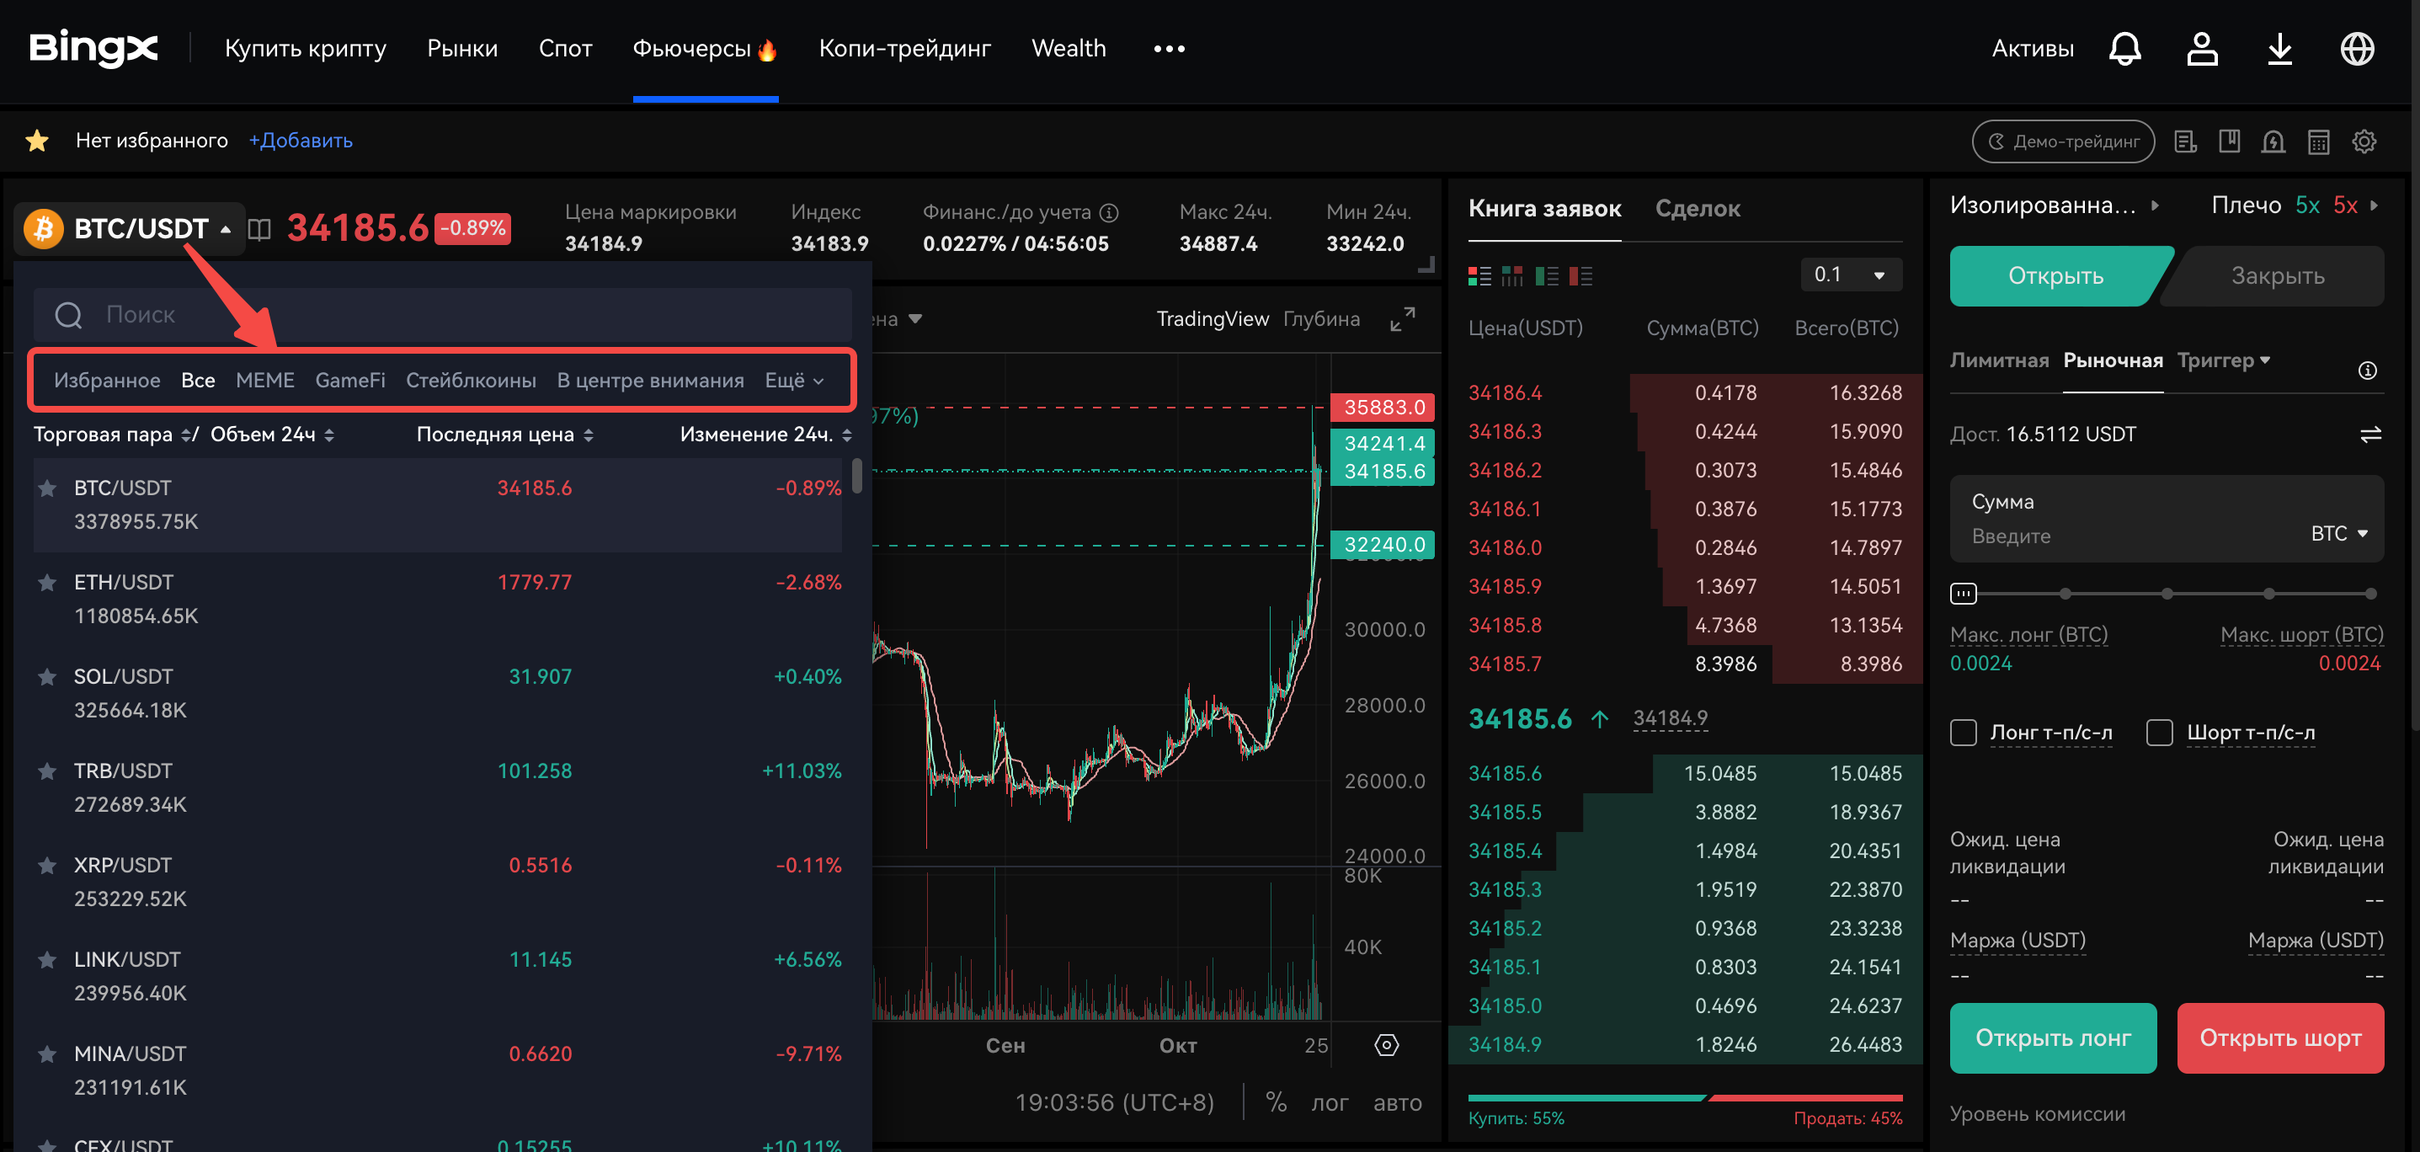Screen dimensions: 2420x1152
Task: Click the Открыть шорт button
Action: (x=2280, y=1038)
